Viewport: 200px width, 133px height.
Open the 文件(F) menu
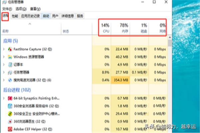(7, 9)
